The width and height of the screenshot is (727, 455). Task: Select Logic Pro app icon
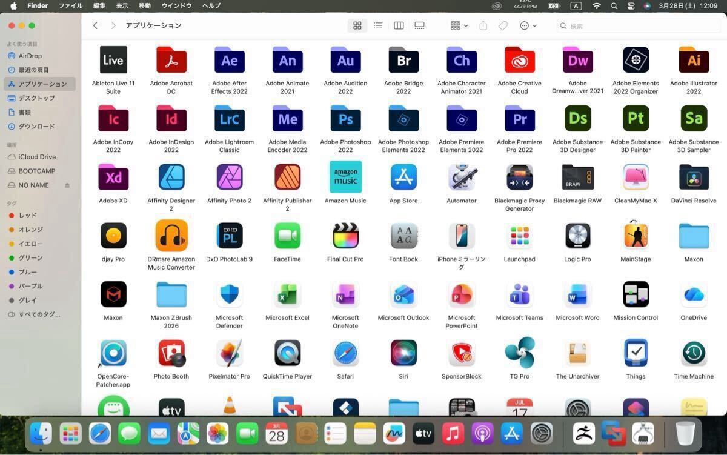578,236
